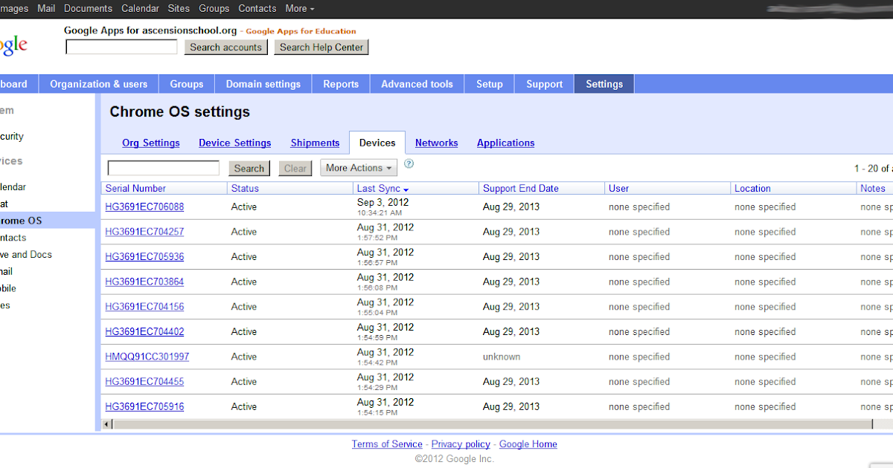Click the horizontal scrollbar track of device table
The image size is (893, 468).
tap(497, 424)
